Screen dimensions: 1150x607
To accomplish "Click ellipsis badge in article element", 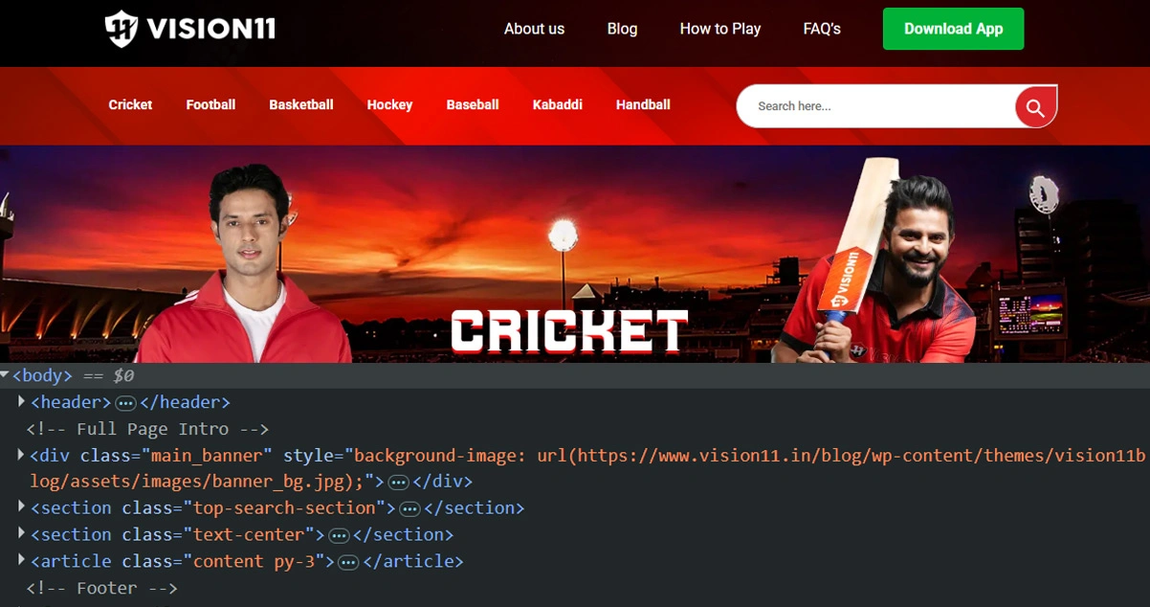I will 348,562.
